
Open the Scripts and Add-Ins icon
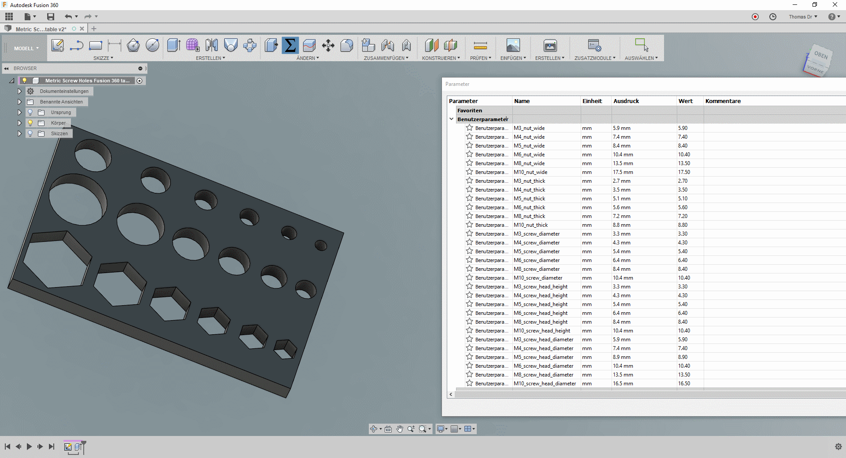tap(594, 45)
